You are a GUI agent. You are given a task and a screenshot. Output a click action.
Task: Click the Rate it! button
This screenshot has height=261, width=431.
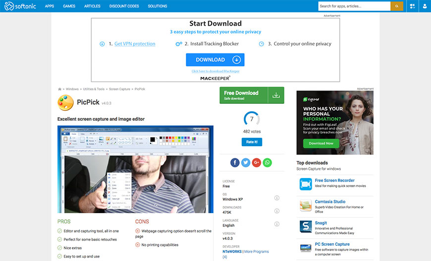coord(252,142)
